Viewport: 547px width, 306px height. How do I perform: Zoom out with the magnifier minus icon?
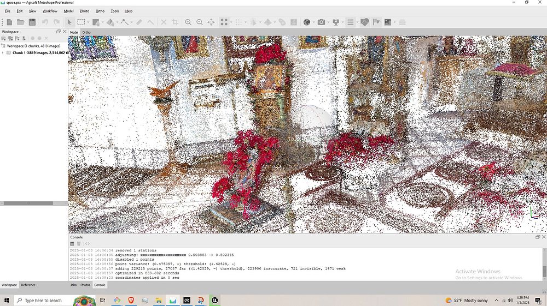point(200,22)
